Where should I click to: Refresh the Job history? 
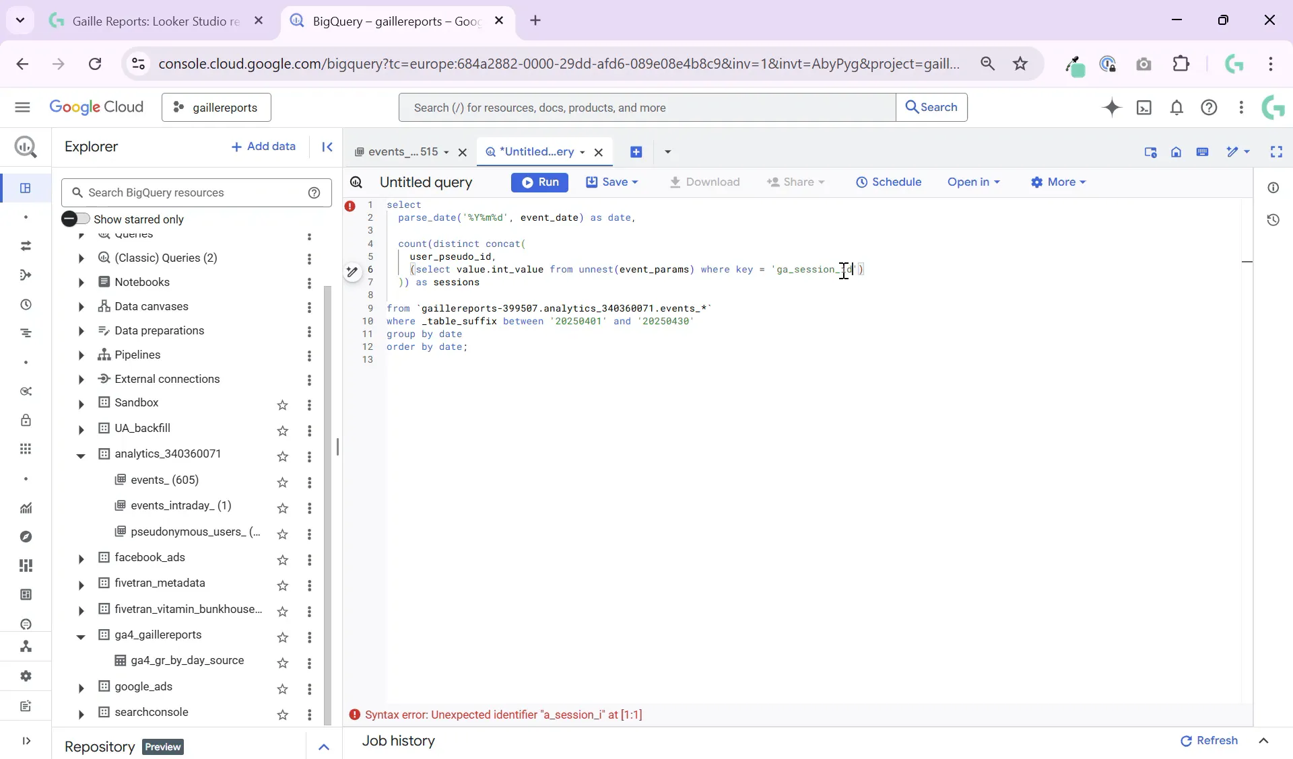(x=1209, y=741)
